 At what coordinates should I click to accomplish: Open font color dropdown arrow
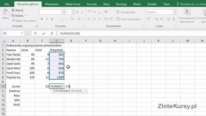pos(83,19)
